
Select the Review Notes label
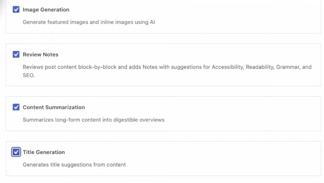coord(40,55)
